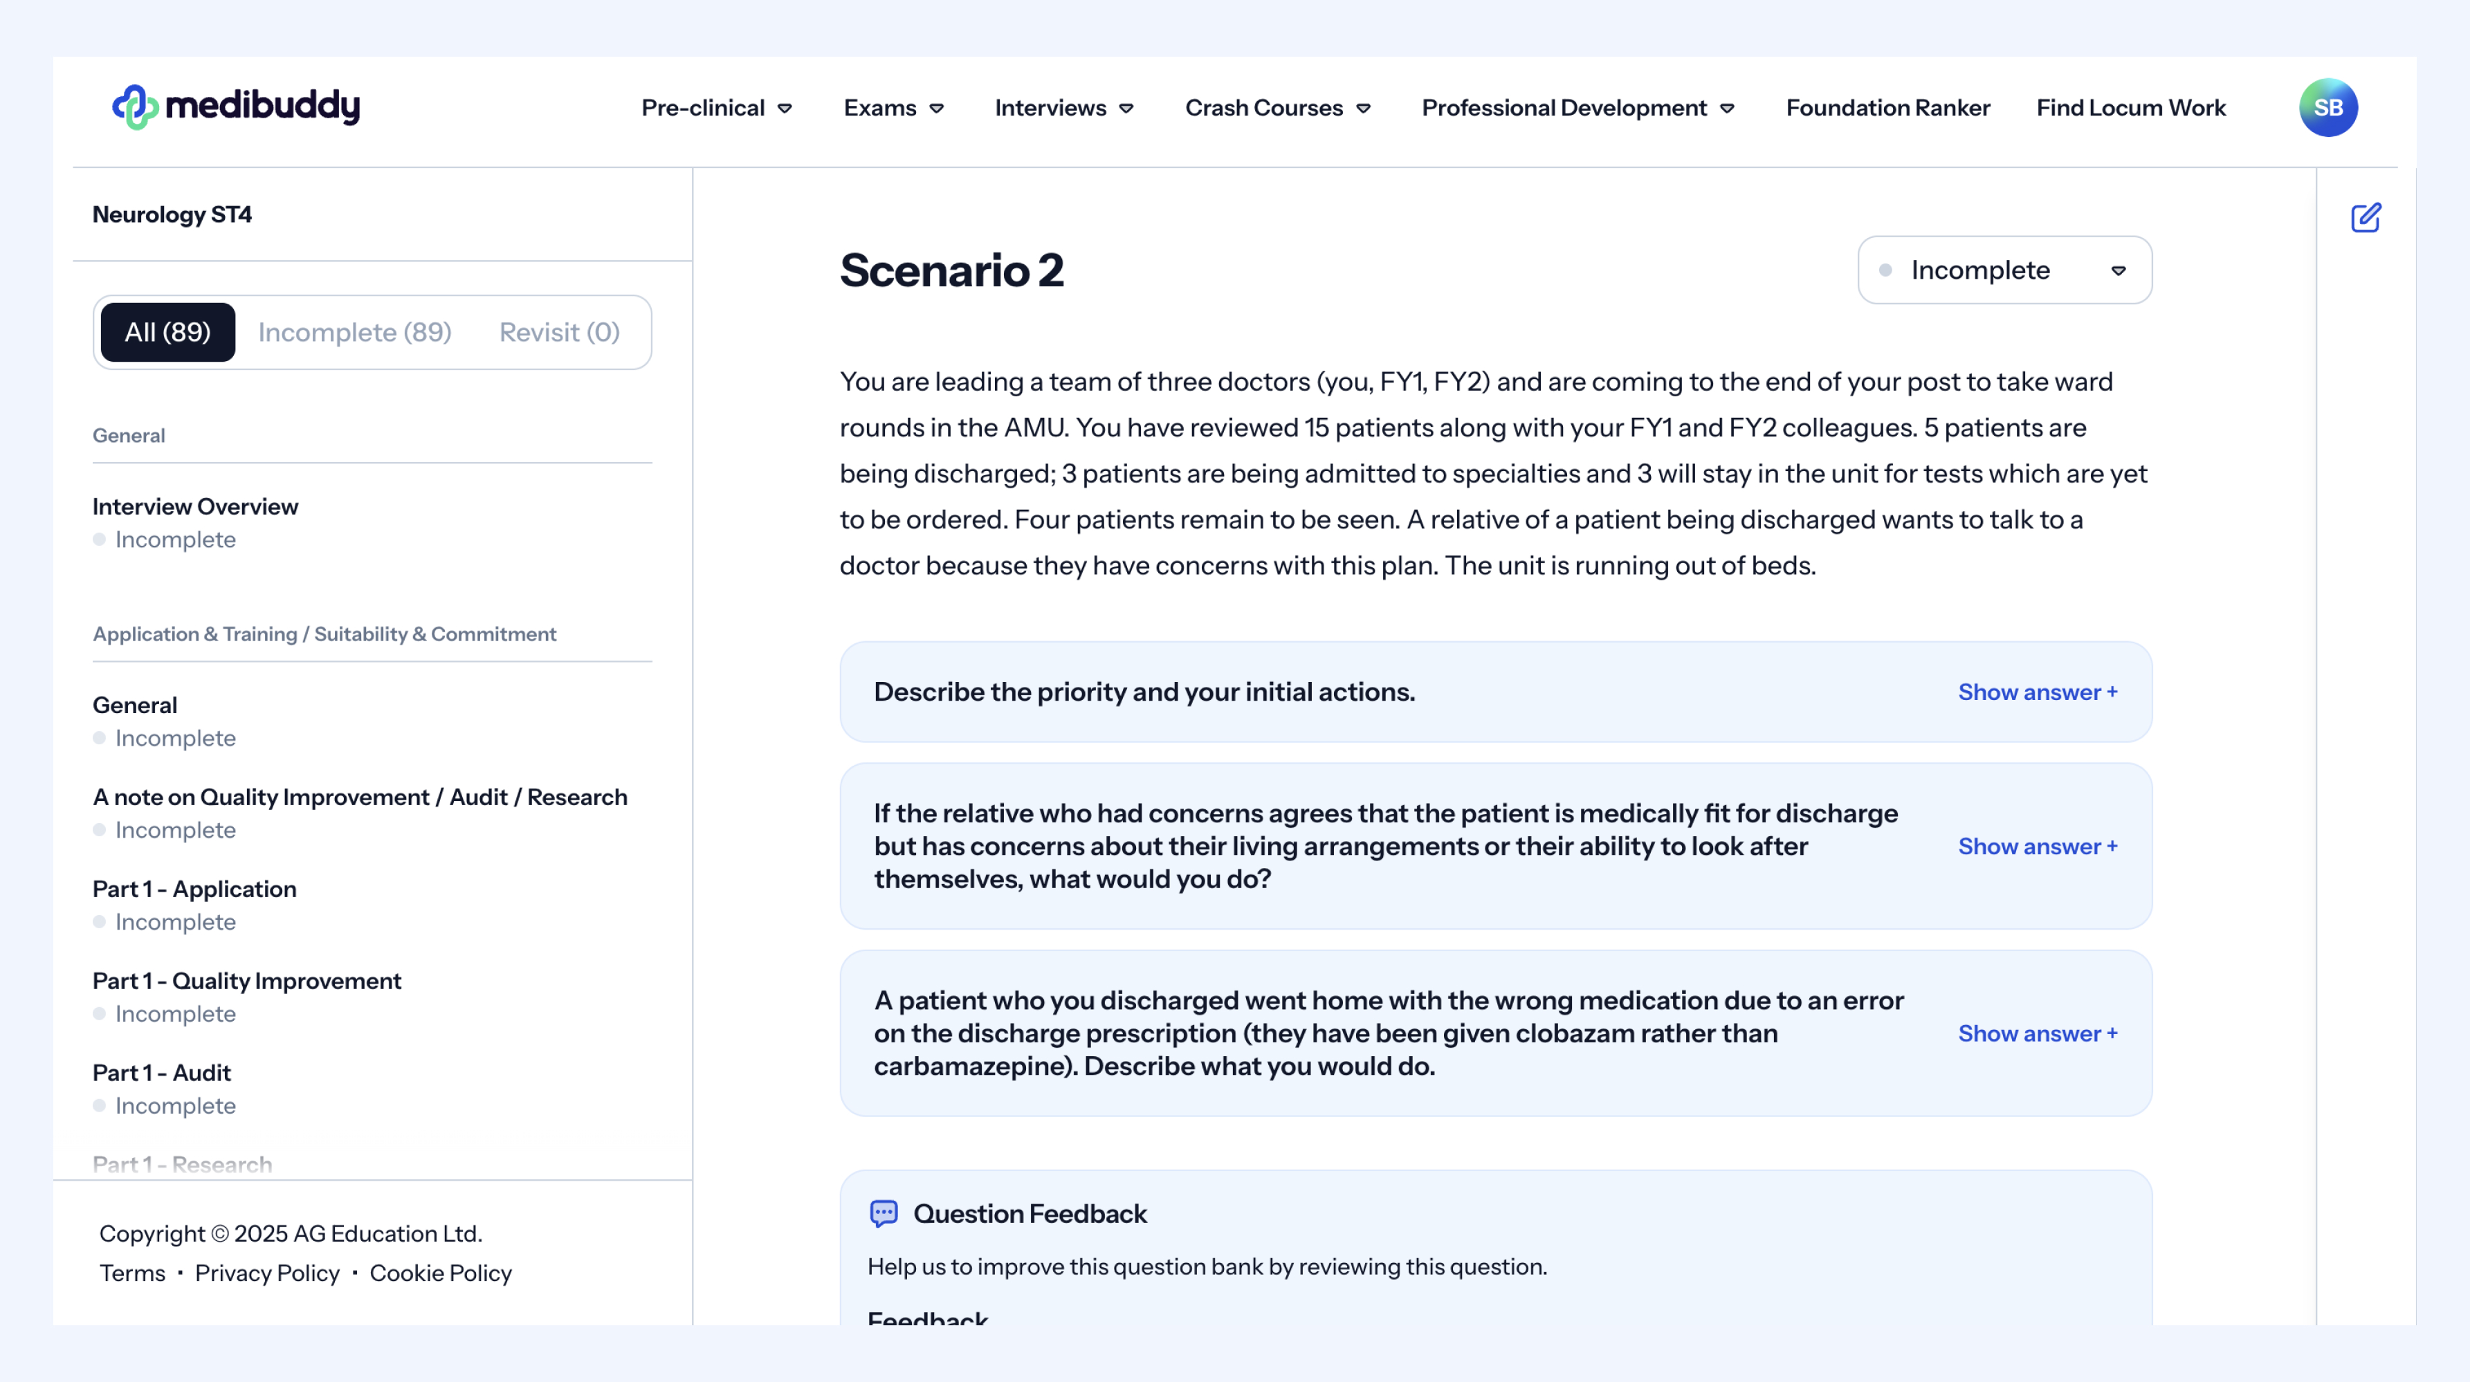Expand the Professional Development menu
This screenshot has width=2470, height=1382.
pyautogui.click(x=1577, y=109)
